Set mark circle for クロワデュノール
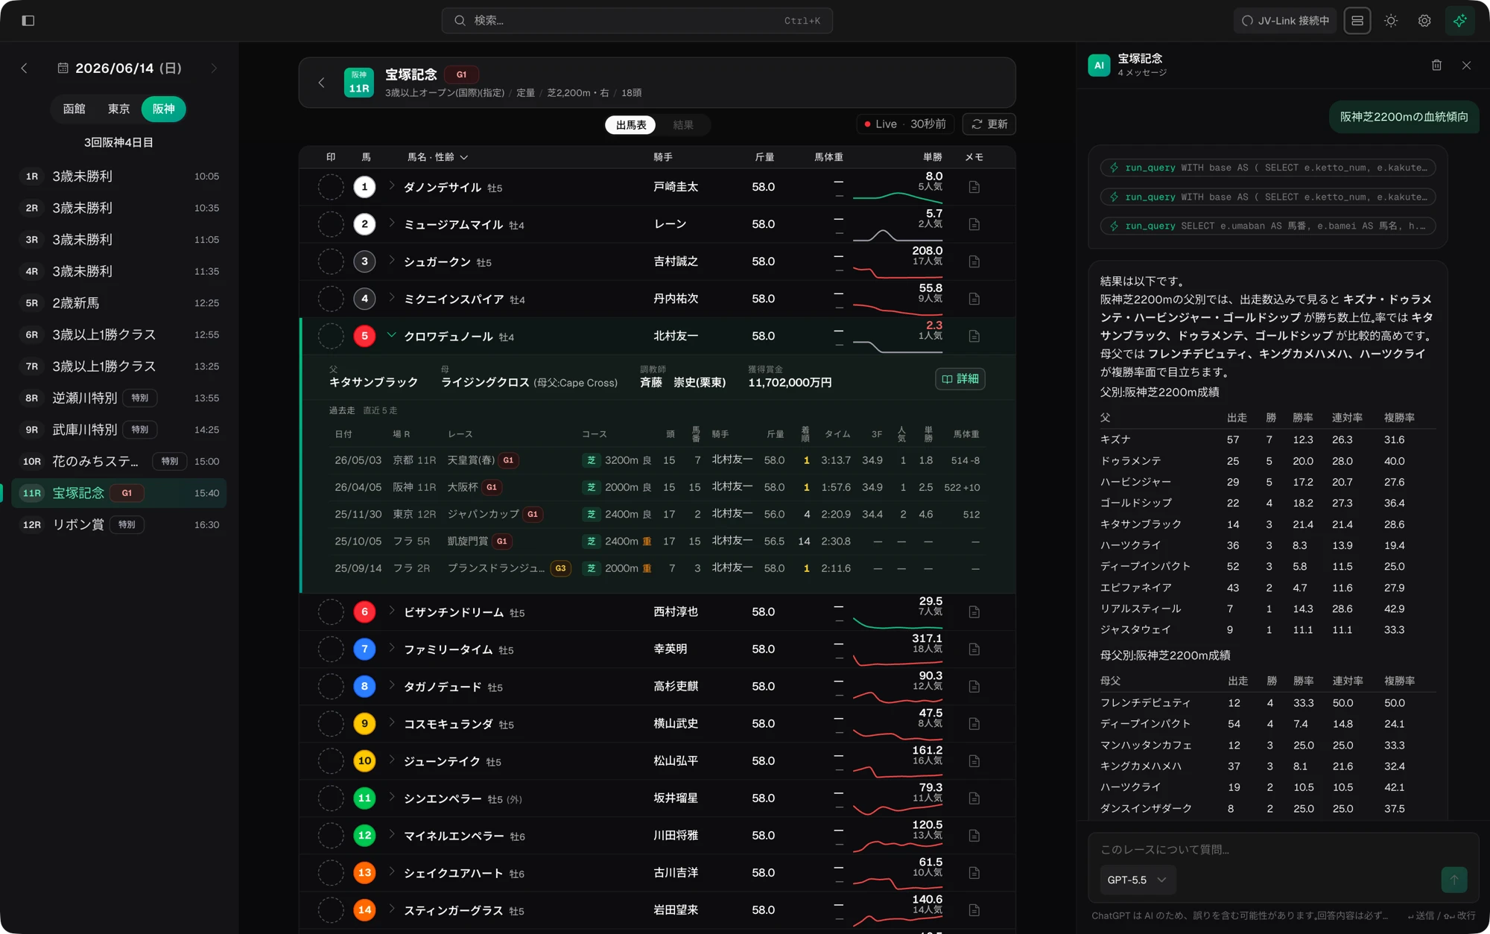 [331, 336]
